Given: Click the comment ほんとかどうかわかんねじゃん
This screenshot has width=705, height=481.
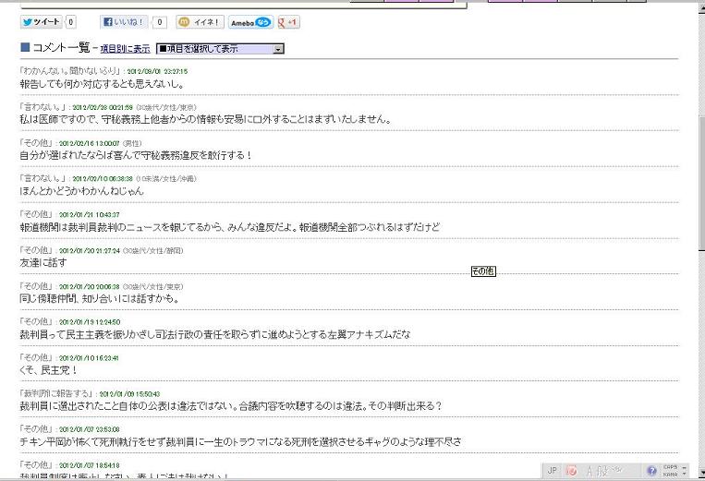Looking at the screenshot, I should coord(82,191).
